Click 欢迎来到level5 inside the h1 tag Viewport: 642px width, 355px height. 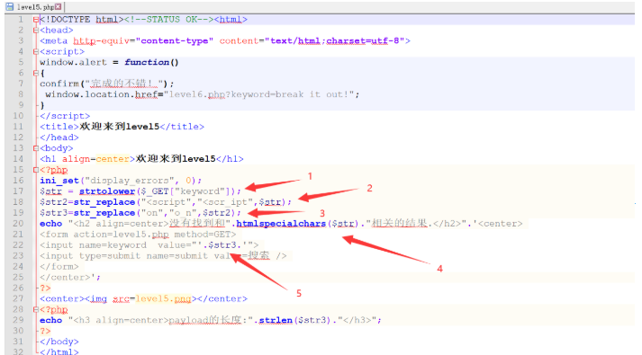[176, 159]
